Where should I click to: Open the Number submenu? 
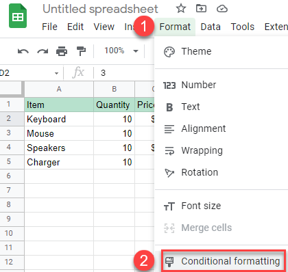pos(221,85)
